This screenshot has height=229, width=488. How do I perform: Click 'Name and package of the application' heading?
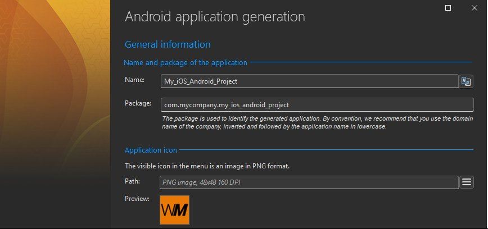point(186,62)
